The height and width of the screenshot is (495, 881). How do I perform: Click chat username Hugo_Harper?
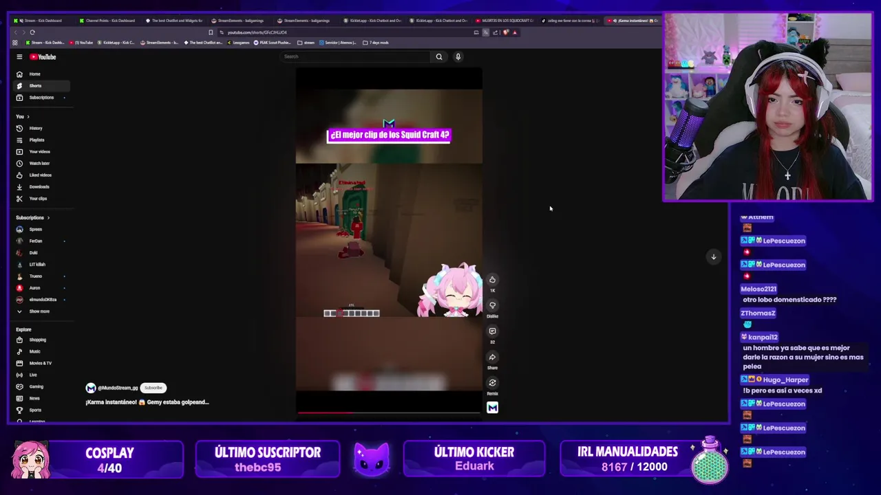[x=785, y=380]
